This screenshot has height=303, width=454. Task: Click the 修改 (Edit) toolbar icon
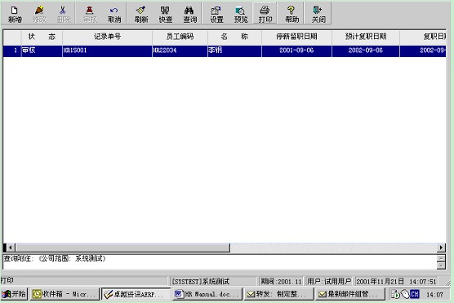(39, 14)
